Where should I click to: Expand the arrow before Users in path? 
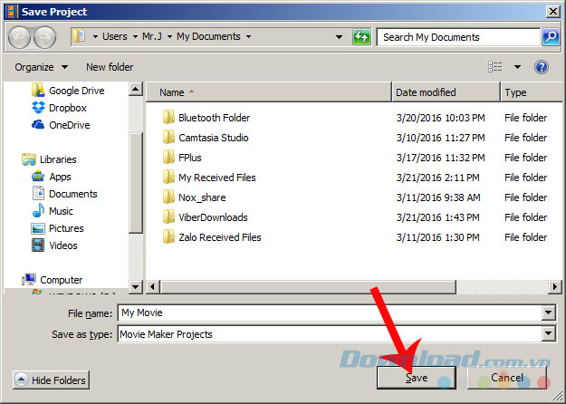point(95,37)
